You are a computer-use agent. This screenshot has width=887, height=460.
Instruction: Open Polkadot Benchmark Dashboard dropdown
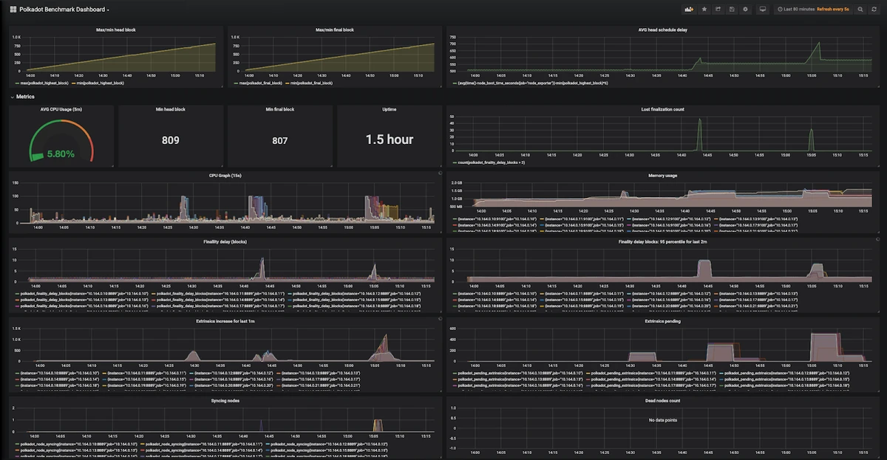point(64,10)
